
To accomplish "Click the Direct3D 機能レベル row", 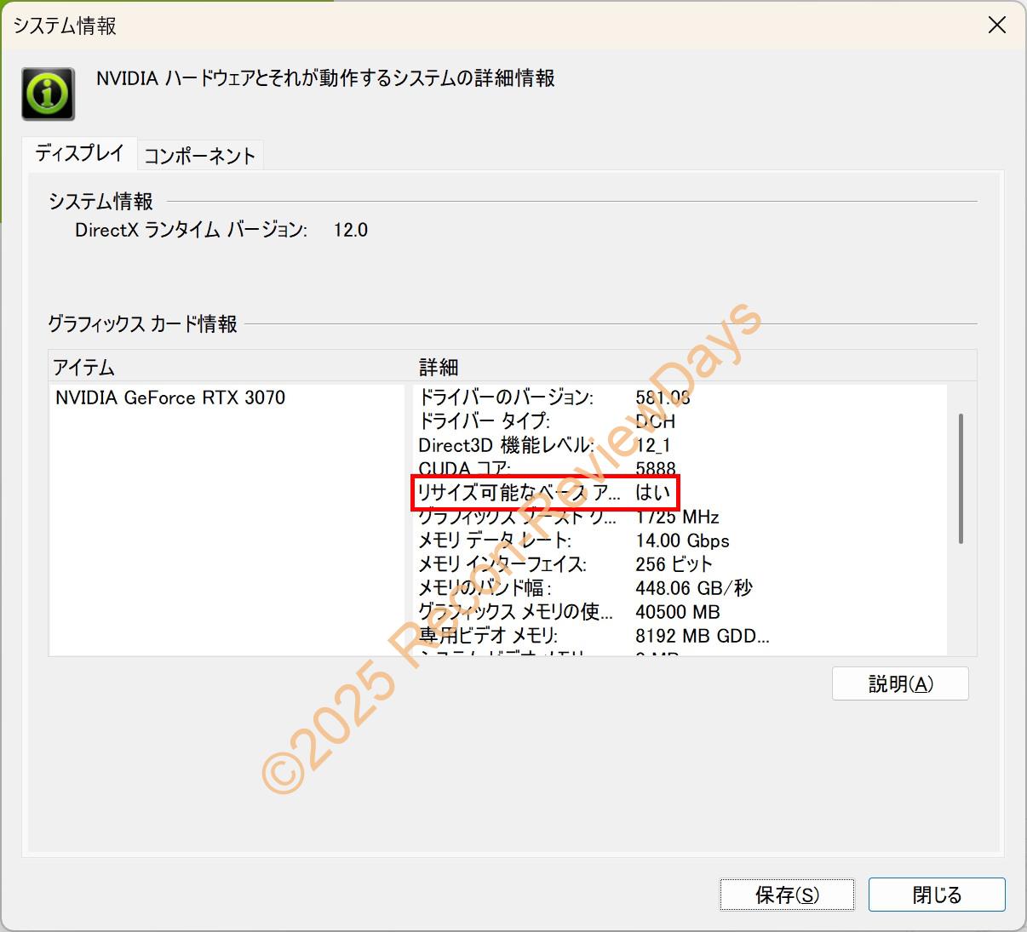I will tap(554, 445).
